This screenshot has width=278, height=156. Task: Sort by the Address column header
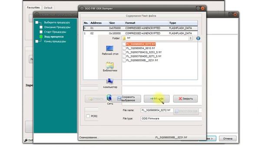coord(96,23)
